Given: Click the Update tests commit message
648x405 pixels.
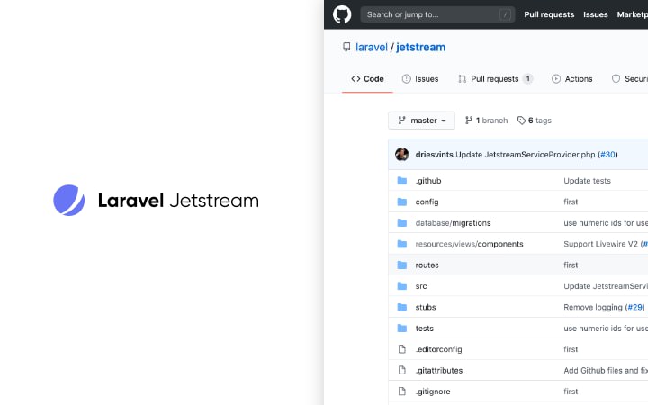Looking at the screenshot, I should pos(587,181).
